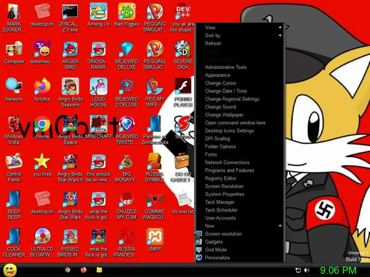
Task: Launch Chrome from the taskbar
Action: [x=68, y=270]
